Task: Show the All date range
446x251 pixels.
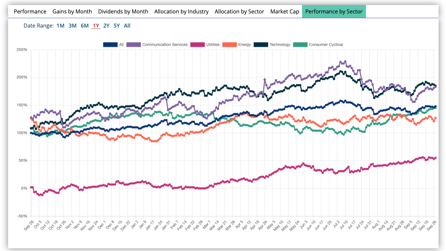Action: coord(127,26)
